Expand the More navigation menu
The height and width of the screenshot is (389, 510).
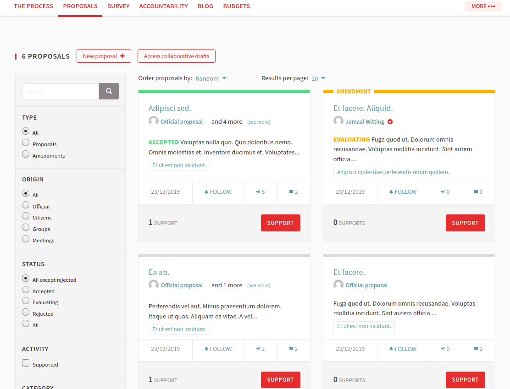483,6
